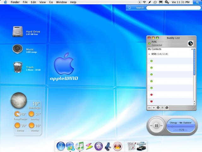Screen dimensions: 202x152
Task: Click the chat bubble menu bar icon
Action: [155, 2]
